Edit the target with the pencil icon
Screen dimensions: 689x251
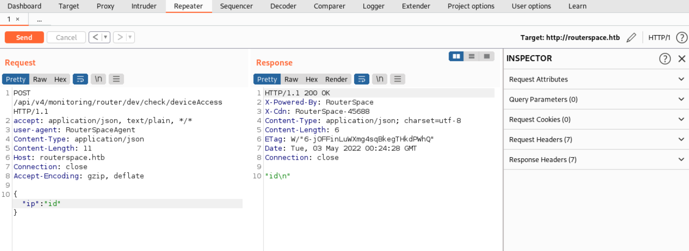[x=631, y=38]
